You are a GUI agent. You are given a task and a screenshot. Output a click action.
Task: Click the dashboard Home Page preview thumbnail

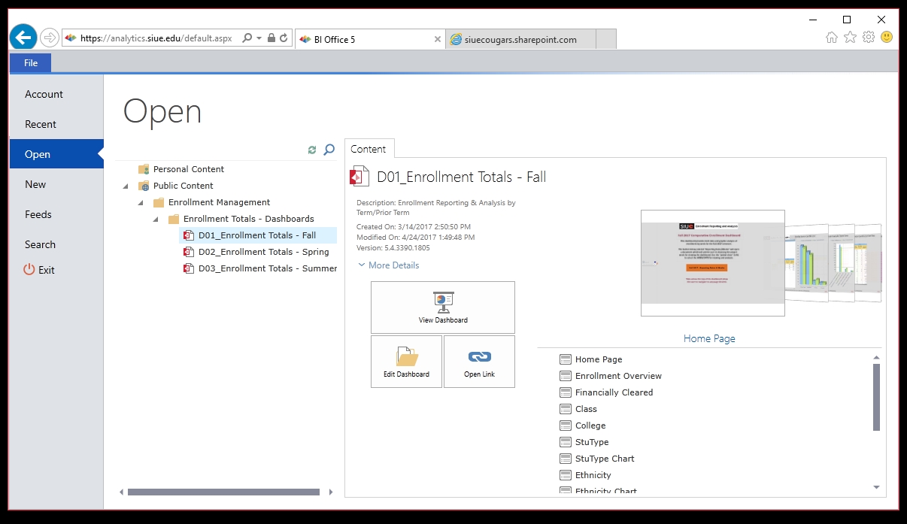tap(712, 263)
